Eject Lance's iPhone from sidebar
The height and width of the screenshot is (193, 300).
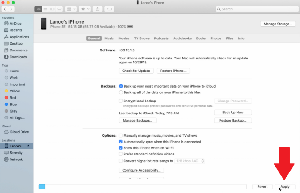[x=28, y=146]
